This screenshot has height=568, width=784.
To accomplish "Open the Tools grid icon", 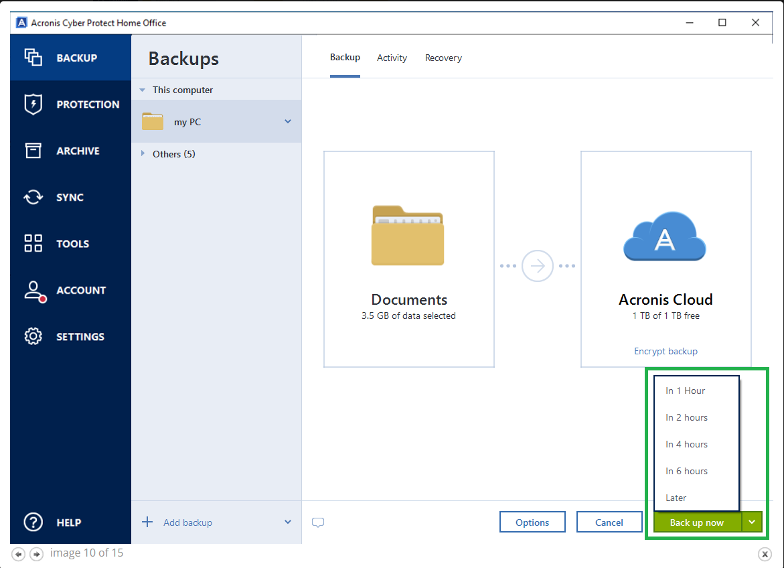I will point(33,244).
